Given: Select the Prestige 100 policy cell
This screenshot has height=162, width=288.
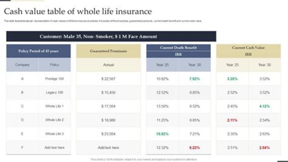Looking at the screenshot, I should point(54,79).
